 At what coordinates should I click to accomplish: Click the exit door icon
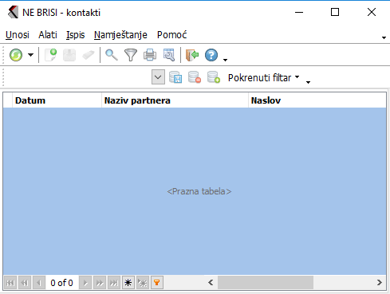(x=192, y=55)
